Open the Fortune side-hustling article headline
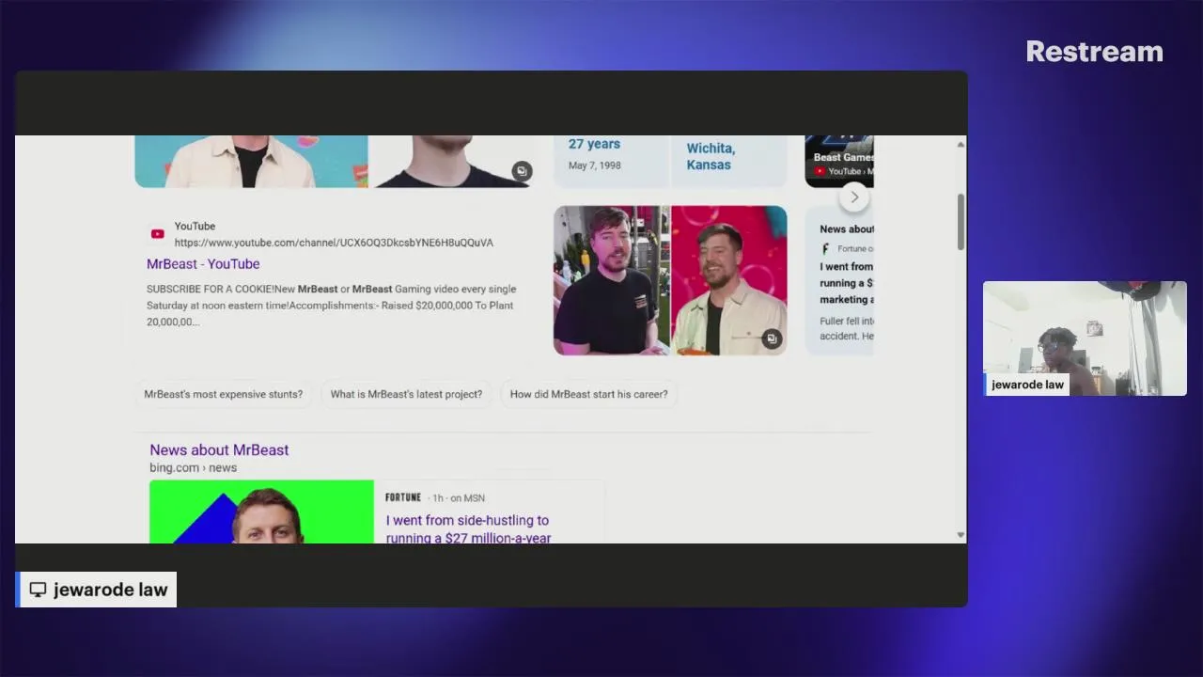 [468, 529]
